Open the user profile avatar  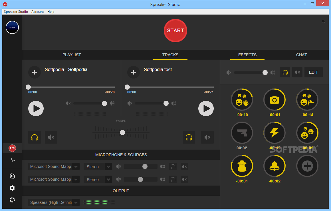click(12, 27)
